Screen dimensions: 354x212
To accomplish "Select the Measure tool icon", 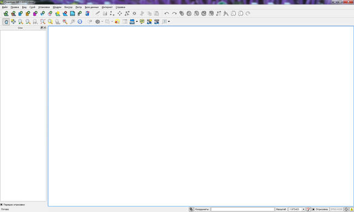I will pos(132,22).
